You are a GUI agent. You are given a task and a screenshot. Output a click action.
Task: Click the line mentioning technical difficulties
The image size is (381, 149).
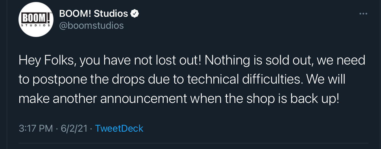(182, 80)
